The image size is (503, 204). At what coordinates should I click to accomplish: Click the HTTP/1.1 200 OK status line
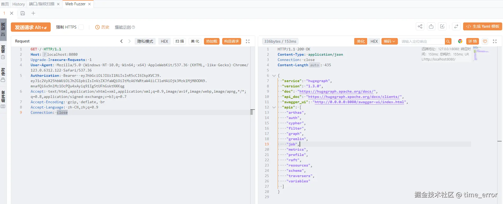(x=294, y=49)
